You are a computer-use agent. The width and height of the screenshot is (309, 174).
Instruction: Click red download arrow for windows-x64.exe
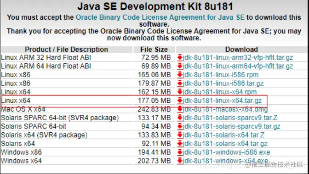180,161
